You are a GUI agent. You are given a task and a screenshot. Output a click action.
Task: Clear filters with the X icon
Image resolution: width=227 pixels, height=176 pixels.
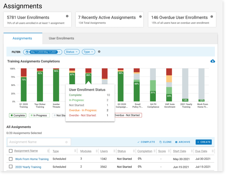pyautogui.click(x=99, y=52)
